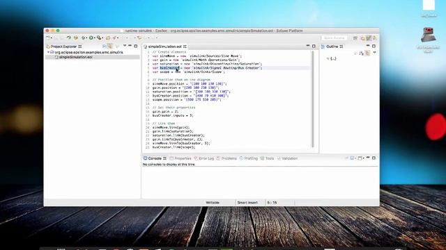This screenshot has height=250, width=446.
Task: Maximize the Project Explorer panel
Action: (136, 46)
